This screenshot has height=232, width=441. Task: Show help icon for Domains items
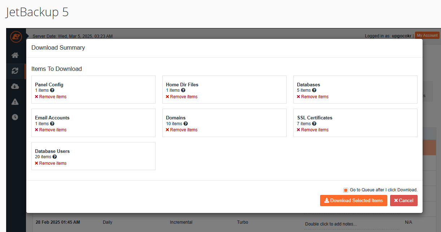coord(186,124)
